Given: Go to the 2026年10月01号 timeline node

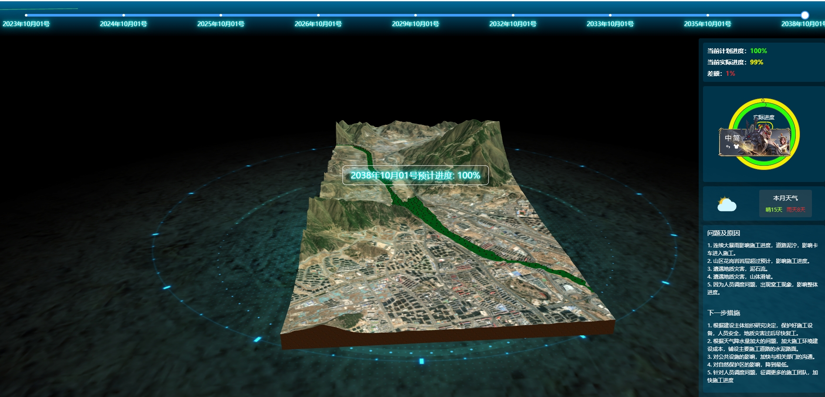Looking at the screenshot, I should click(318, 15).
